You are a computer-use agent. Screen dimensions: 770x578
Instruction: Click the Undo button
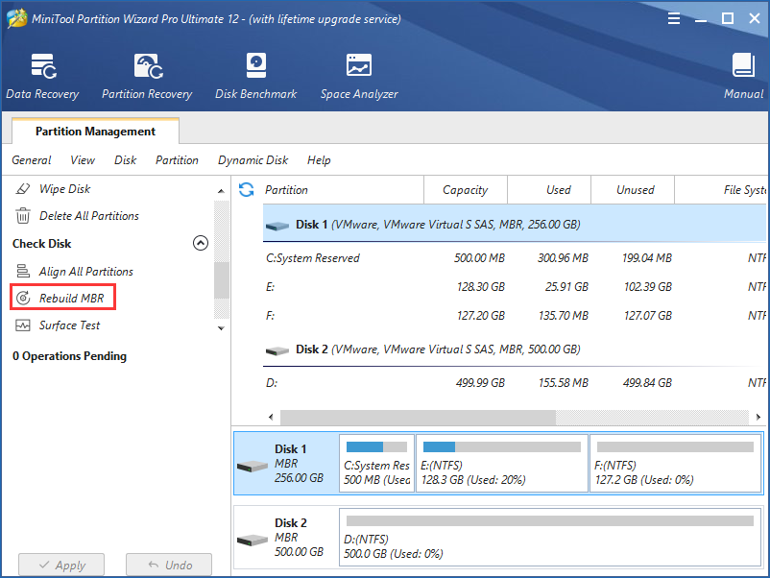pyautogui.click(x=169, y=565)
